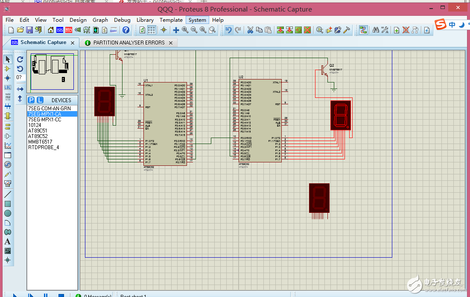This screenshot has width=470, height=297.
Task: Choose the Graph Mode tool
Action: [8, 146]
